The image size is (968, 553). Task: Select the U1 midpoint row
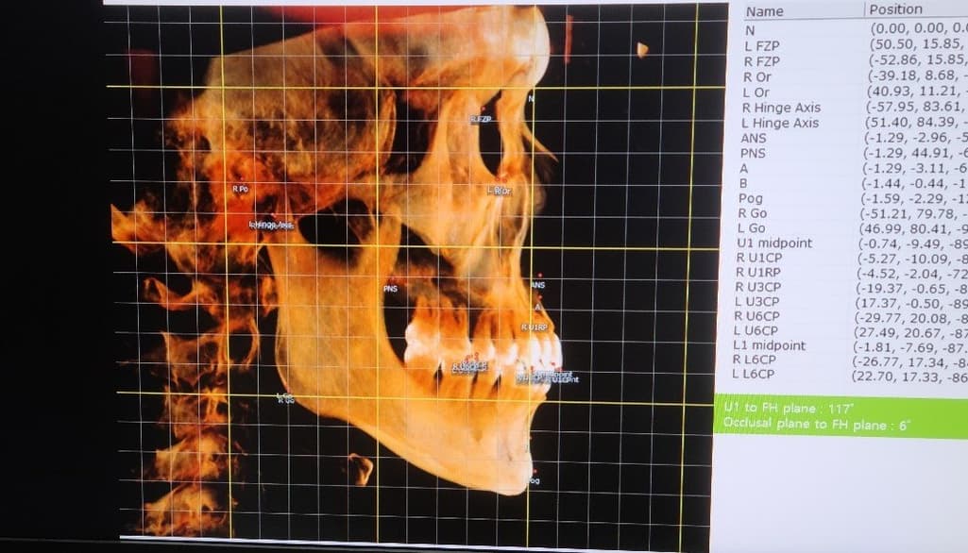[774, 243]
